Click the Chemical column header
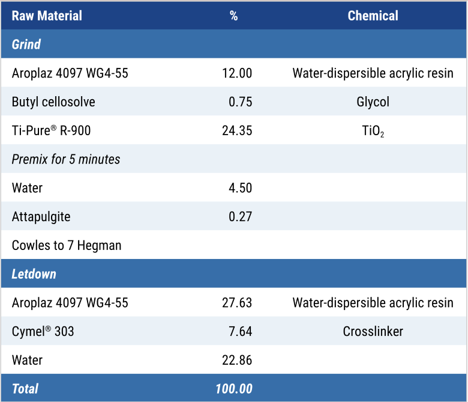This screenshot has height=402, width=468. point(373,16)
